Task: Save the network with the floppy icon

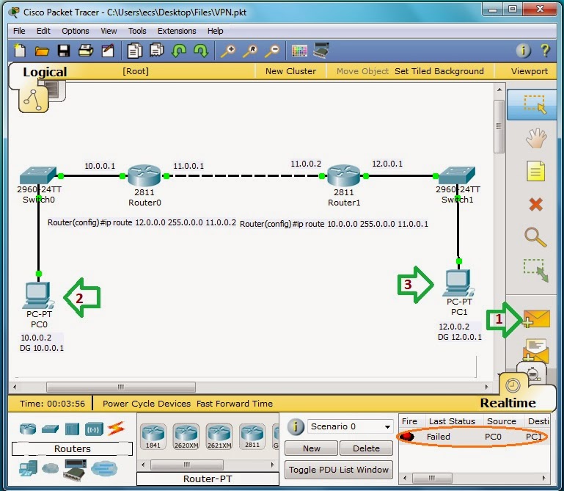Action: click(x=64, y=51)
